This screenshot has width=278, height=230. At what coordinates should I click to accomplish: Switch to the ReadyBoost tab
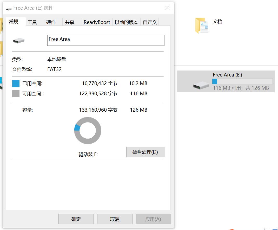coord(97,22)
